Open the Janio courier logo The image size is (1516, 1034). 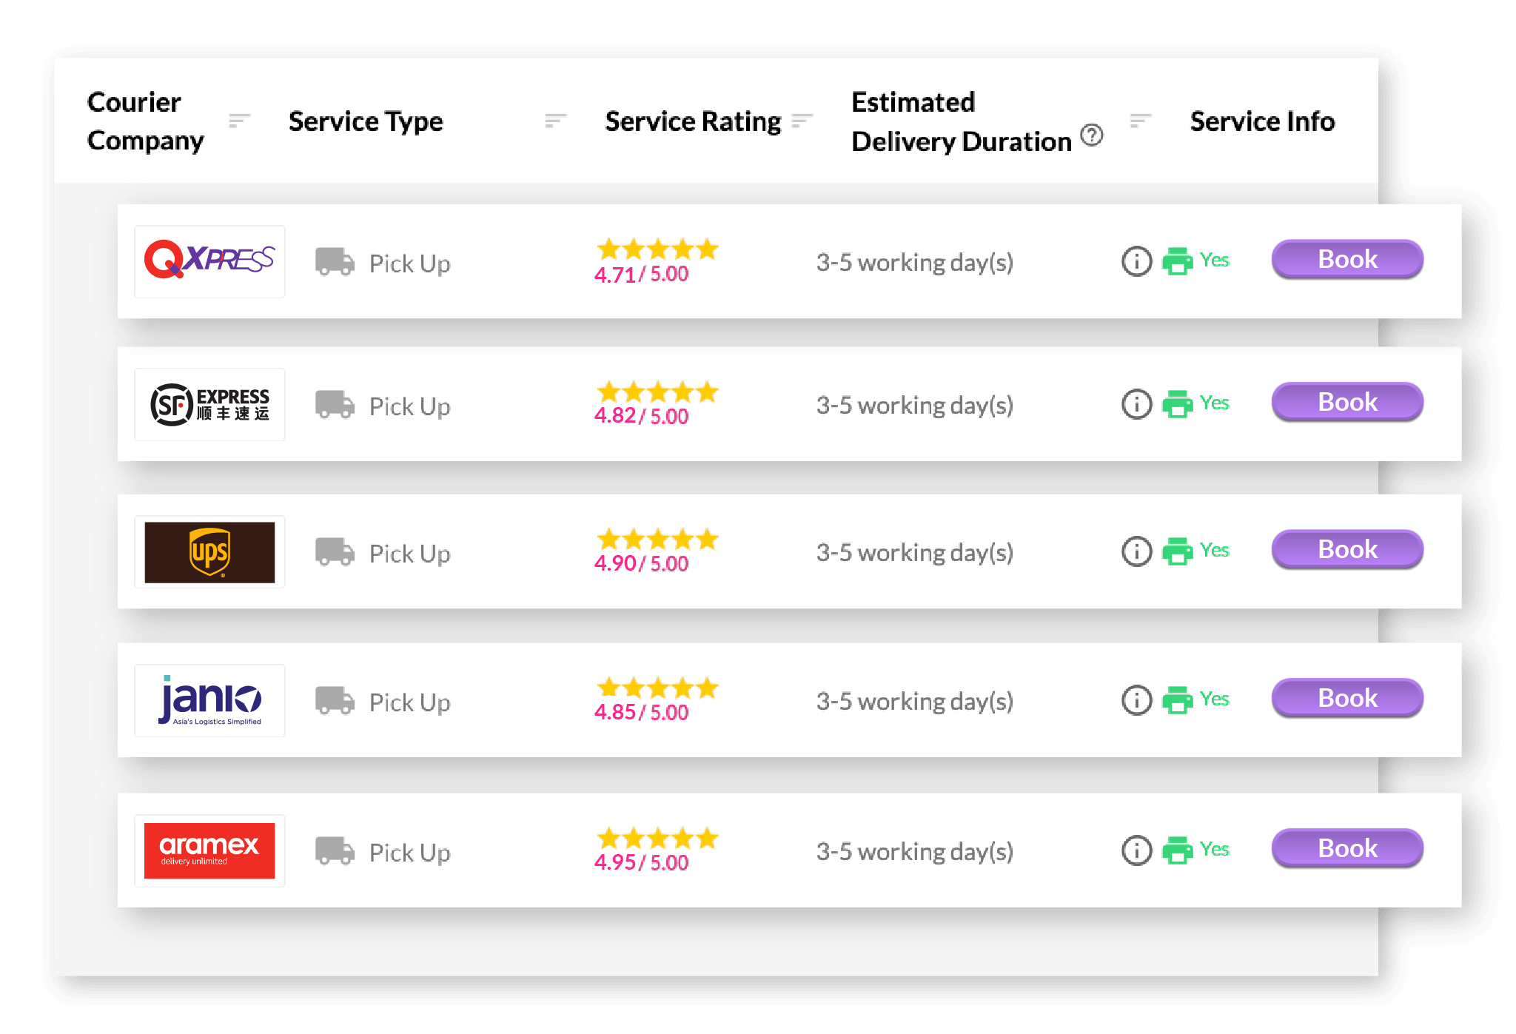209,700
